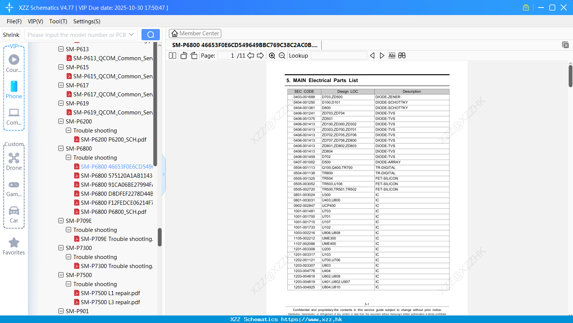Click the home icon in Member Center

point(175,34)
